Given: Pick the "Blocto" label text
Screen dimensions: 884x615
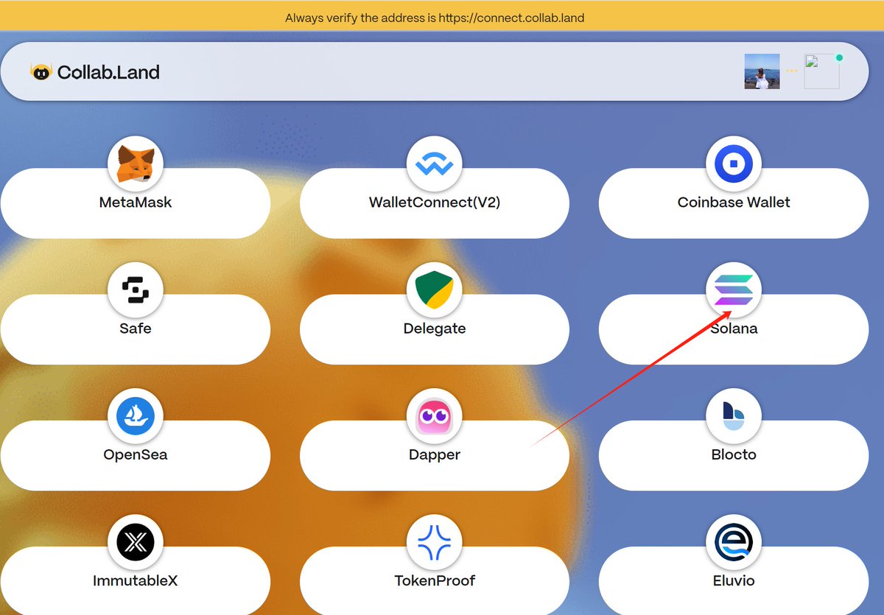Looking at the screenshot, I should [x=734, y=454].
